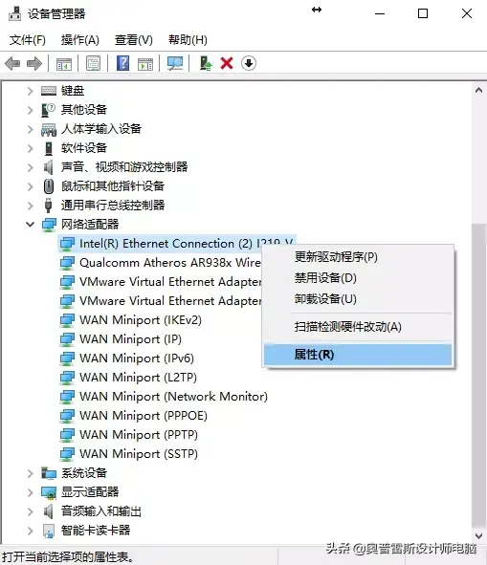
Task: Click the disable device down-arrow icon
Action: tap(249, 63)
